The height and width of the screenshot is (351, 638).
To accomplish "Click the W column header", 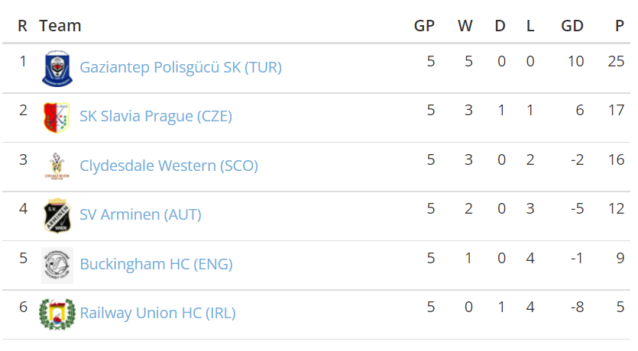I will click(x=465, y=26).
